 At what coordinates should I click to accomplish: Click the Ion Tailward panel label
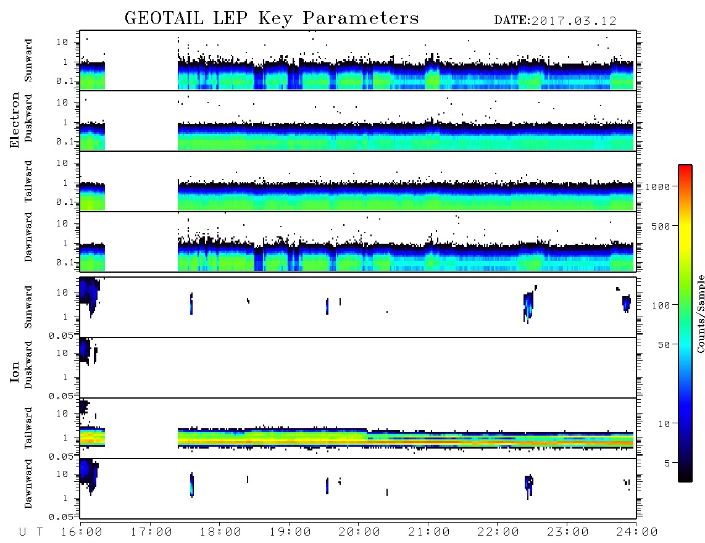[x=28, y=428]
